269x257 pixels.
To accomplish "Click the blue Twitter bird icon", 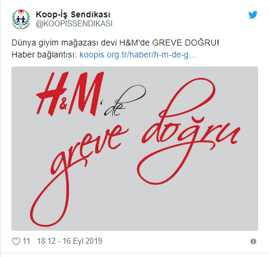I will click(x=253, y=15).
